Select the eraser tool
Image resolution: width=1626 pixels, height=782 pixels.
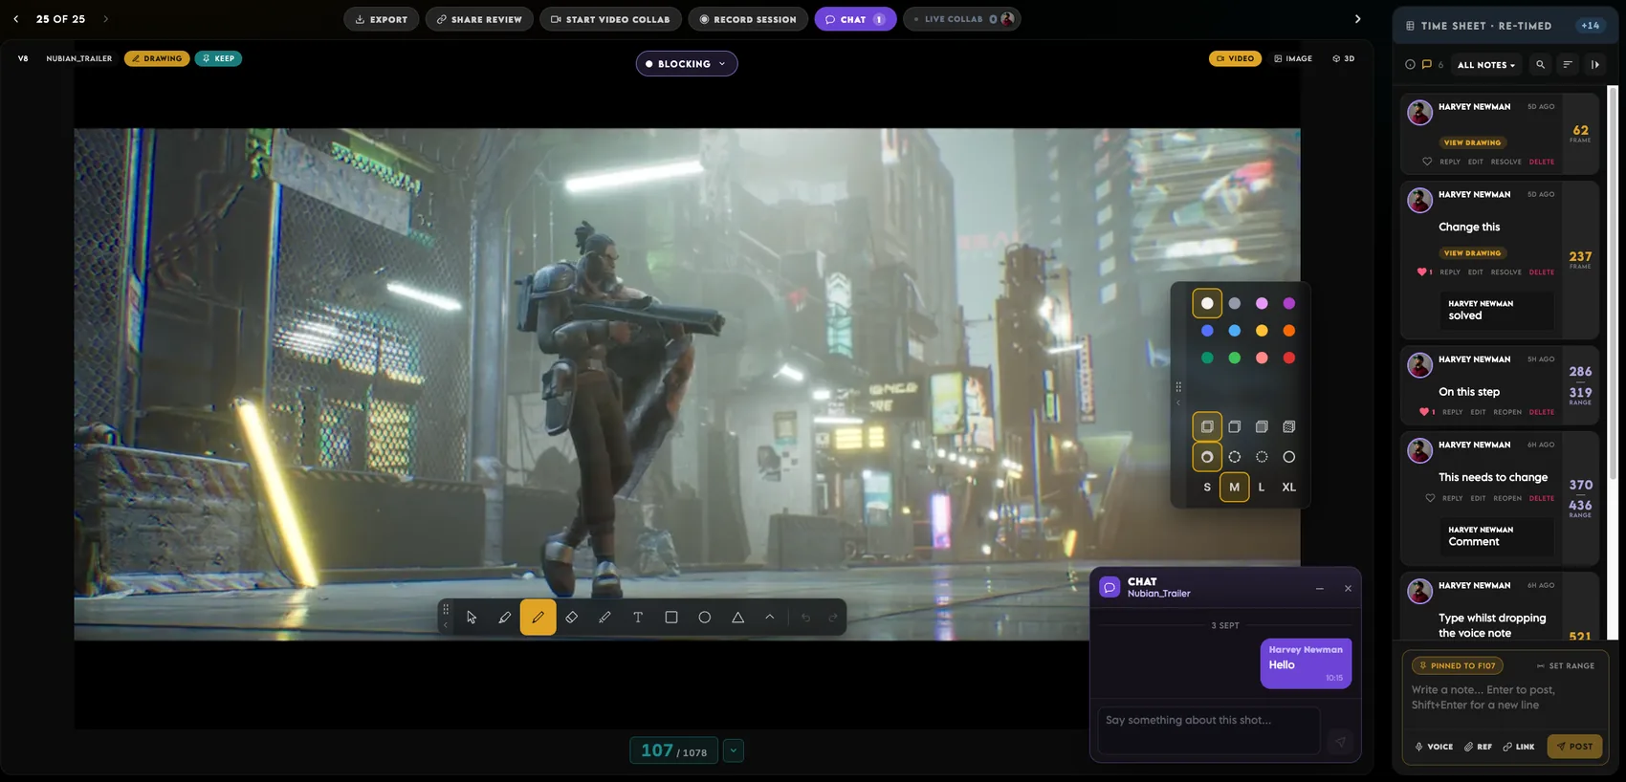point(571,618)
